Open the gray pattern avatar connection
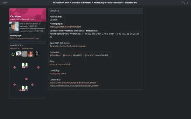This screenshot has width=191, height=119. (x=25, y=54)
